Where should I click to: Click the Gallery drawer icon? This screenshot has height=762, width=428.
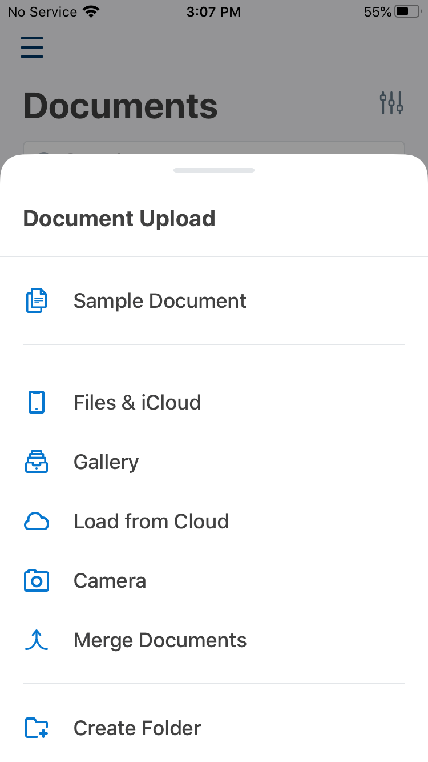(x=37, y=462)
